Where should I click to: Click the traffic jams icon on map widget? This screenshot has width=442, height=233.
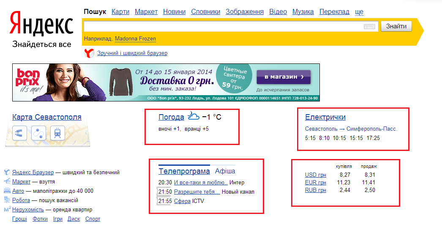click(20, 133)
